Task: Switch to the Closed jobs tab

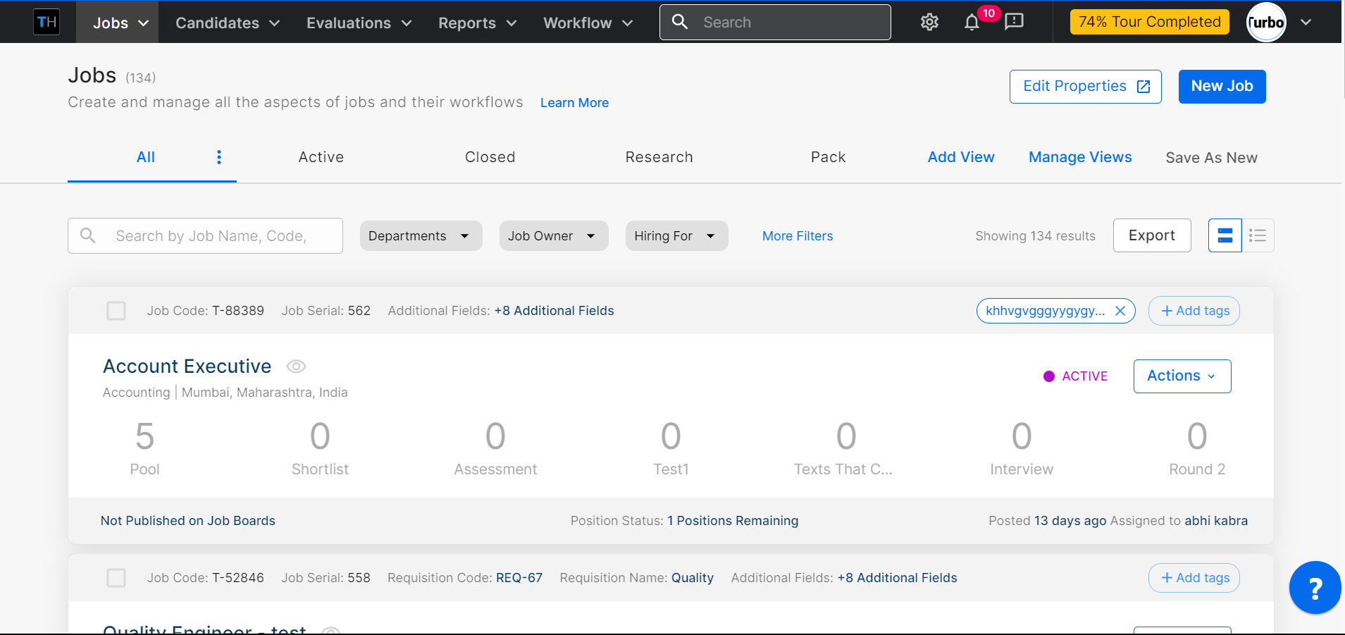Action: (x=490, y=157)
